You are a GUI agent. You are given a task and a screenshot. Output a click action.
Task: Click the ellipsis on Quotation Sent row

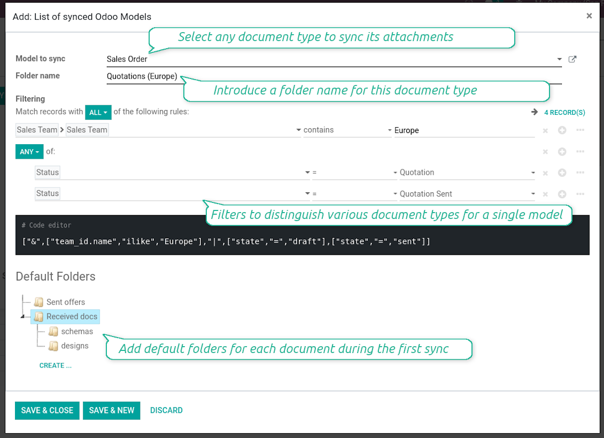tap(580, 193)
